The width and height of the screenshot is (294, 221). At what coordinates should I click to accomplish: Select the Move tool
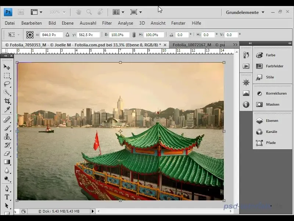(x=7, y=67)
